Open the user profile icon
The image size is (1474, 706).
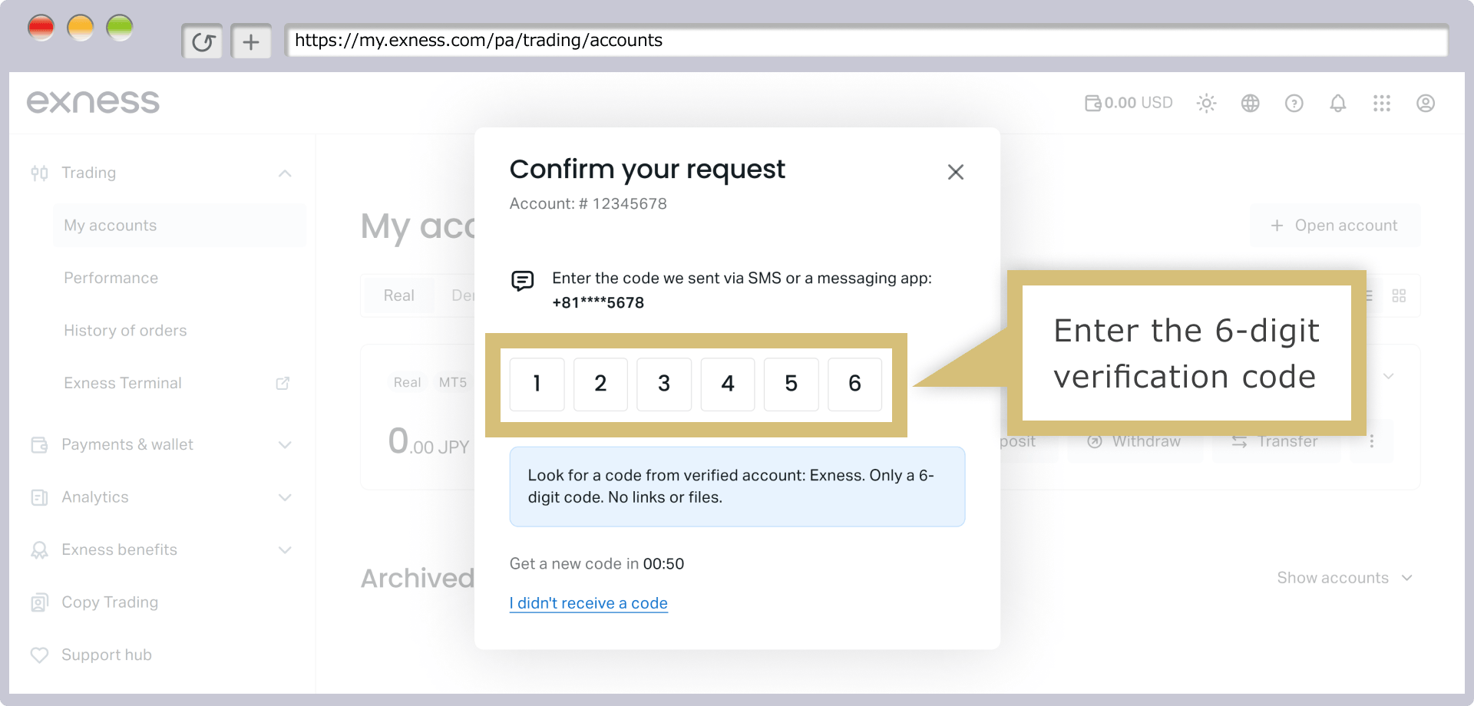point(1425,103)
